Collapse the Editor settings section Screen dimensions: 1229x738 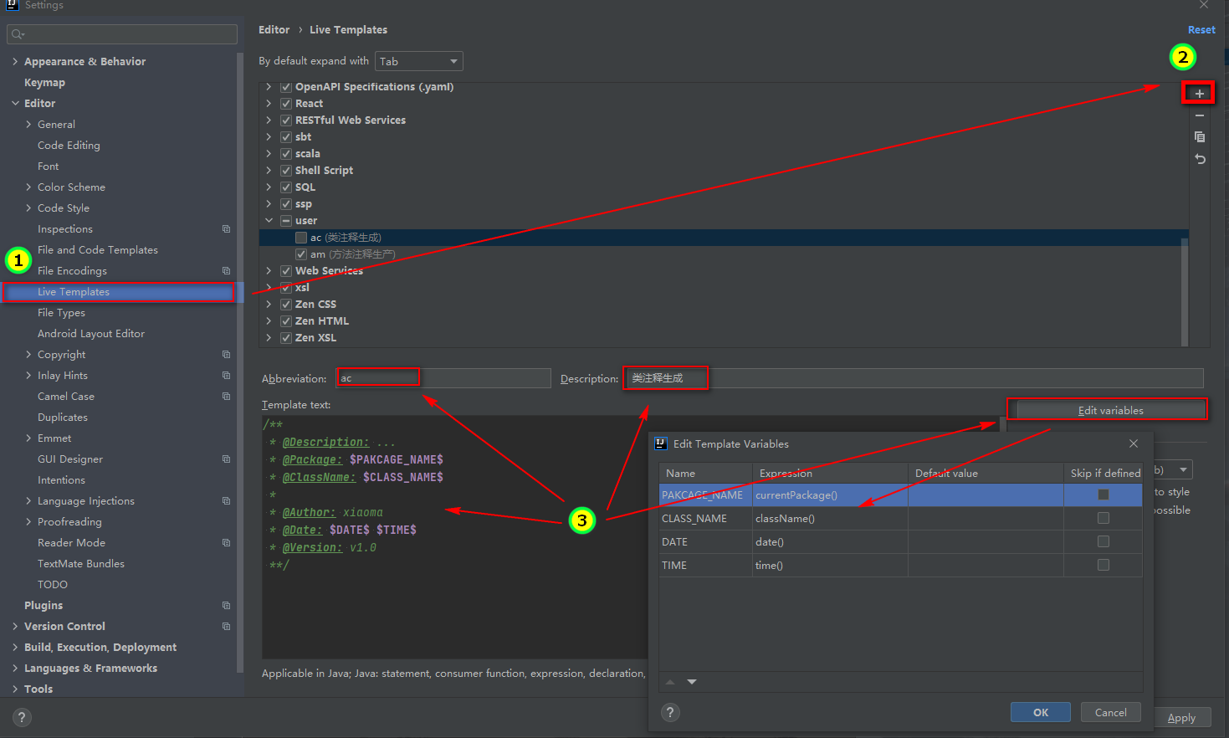(15, 103)
